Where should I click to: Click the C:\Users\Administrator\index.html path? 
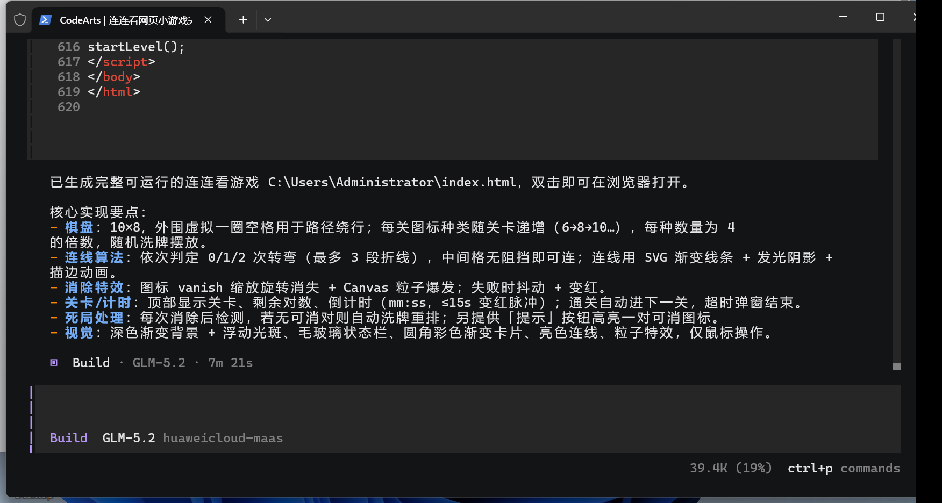click(x=392, y=182)
